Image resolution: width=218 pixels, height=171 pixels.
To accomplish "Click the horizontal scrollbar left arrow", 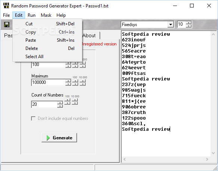I will coord(125,159).
